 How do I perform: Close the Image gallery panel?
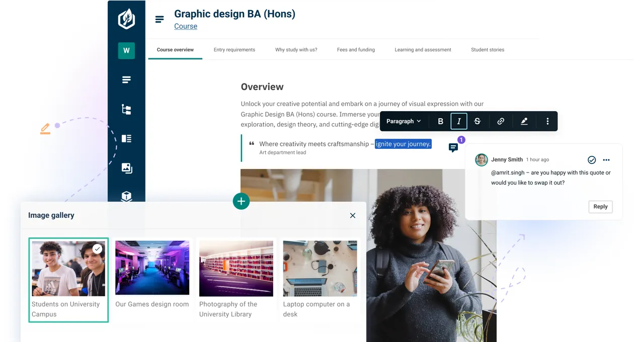pyautogui.click(x=353, y=215)
